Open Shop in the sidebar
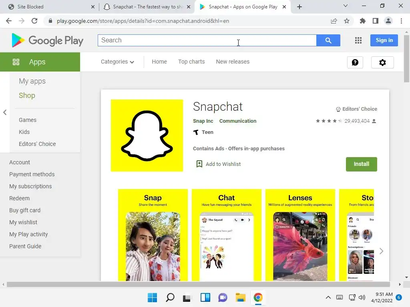410x307 pixels. pos(27,96)
